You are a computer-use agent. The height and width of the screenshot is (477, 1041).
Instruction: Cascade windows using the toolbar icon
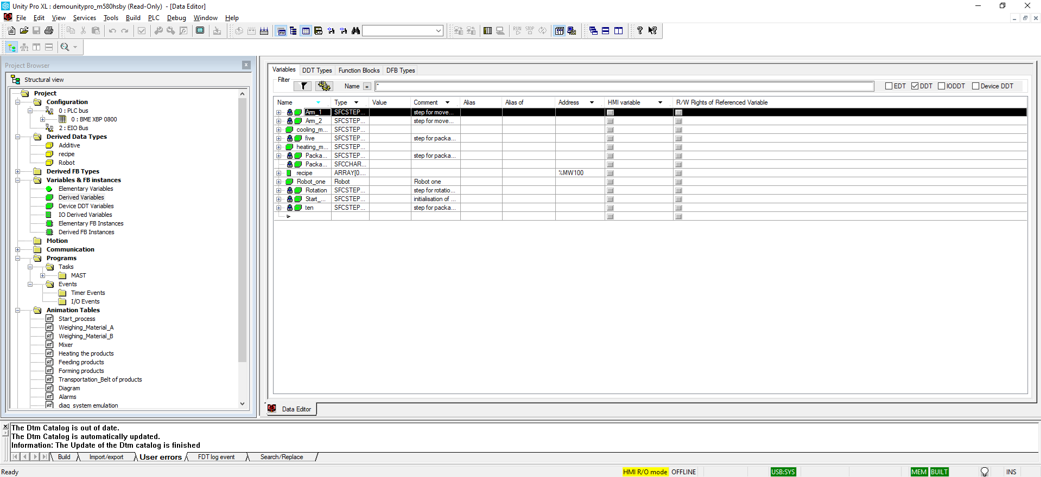point(593,31)
